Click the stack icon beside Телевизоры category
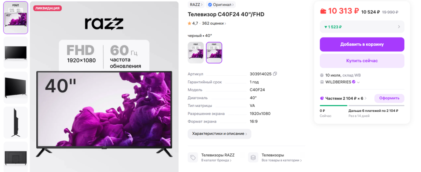The image size is (421, 172). (x=253, y=157)
